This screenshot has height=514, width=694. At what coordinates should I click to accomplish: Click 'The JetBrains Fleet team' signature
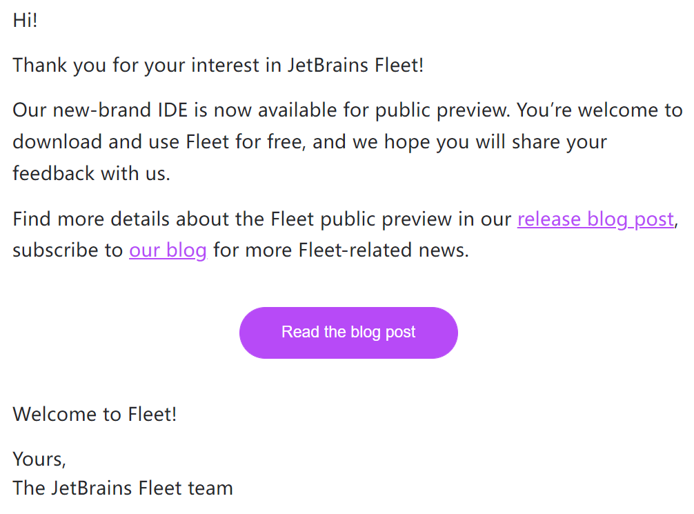tap(123, 488)
